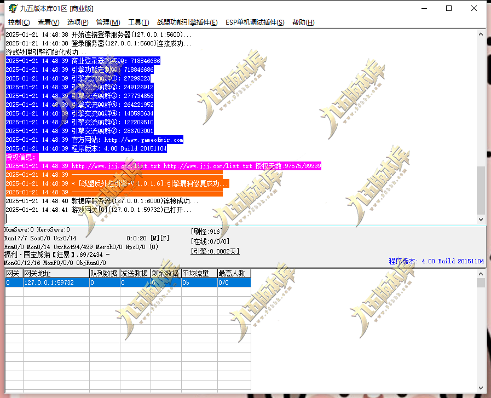Click the gateway list scroll up arrow
Screen dimensions: 491x398
(481, 274)
